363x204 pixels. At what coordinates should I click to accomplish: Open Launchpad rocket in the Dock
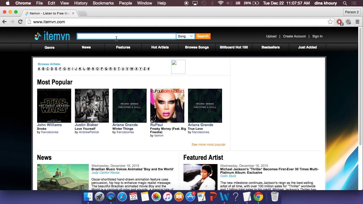pos(100,196)
